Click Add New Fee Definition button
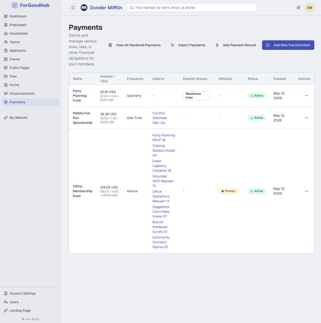321x323 pixels. click(x=288, y=45)
